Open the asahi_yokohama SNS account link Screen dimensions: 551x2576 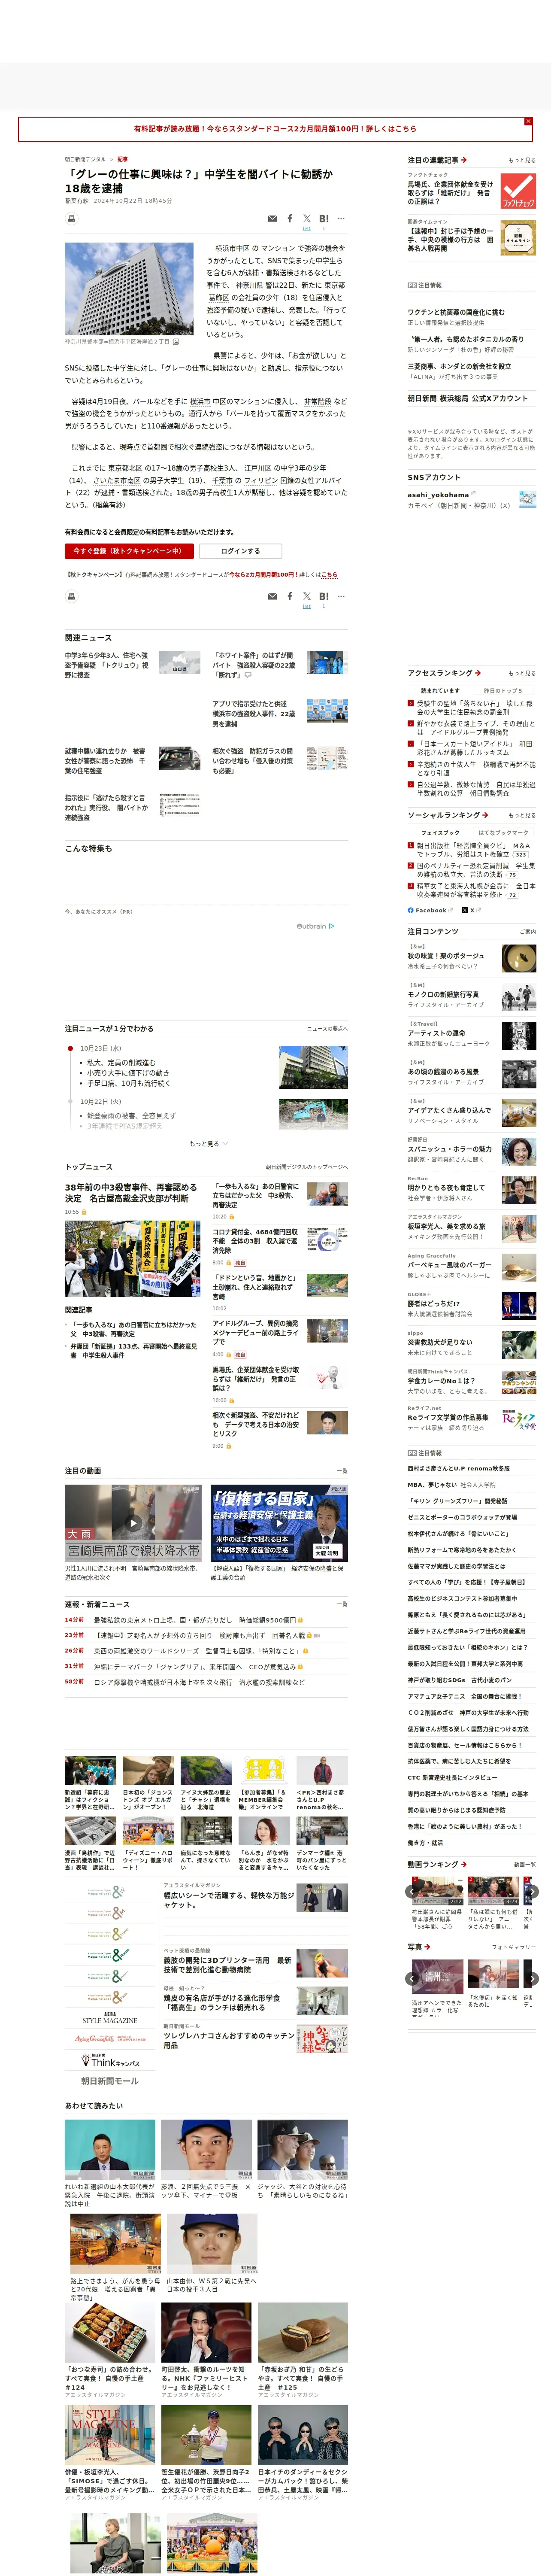(438, 494)
